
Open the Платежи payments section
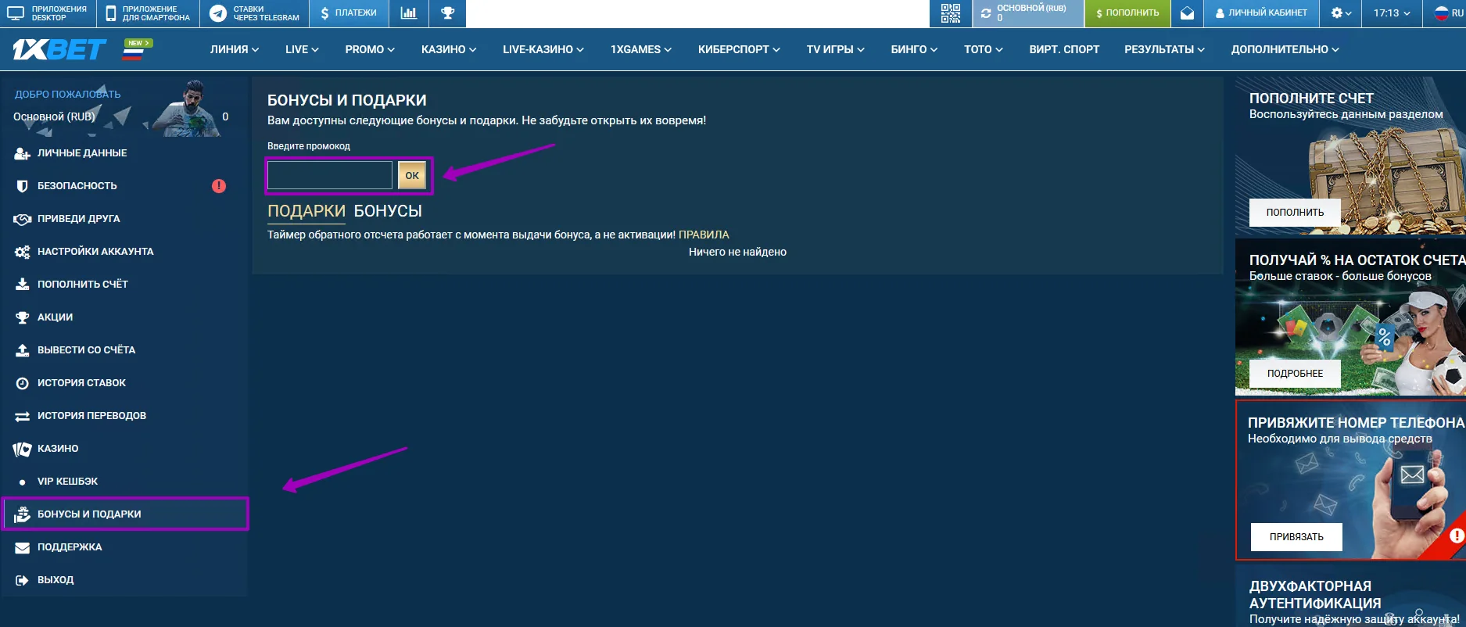(x=349, y=13)
